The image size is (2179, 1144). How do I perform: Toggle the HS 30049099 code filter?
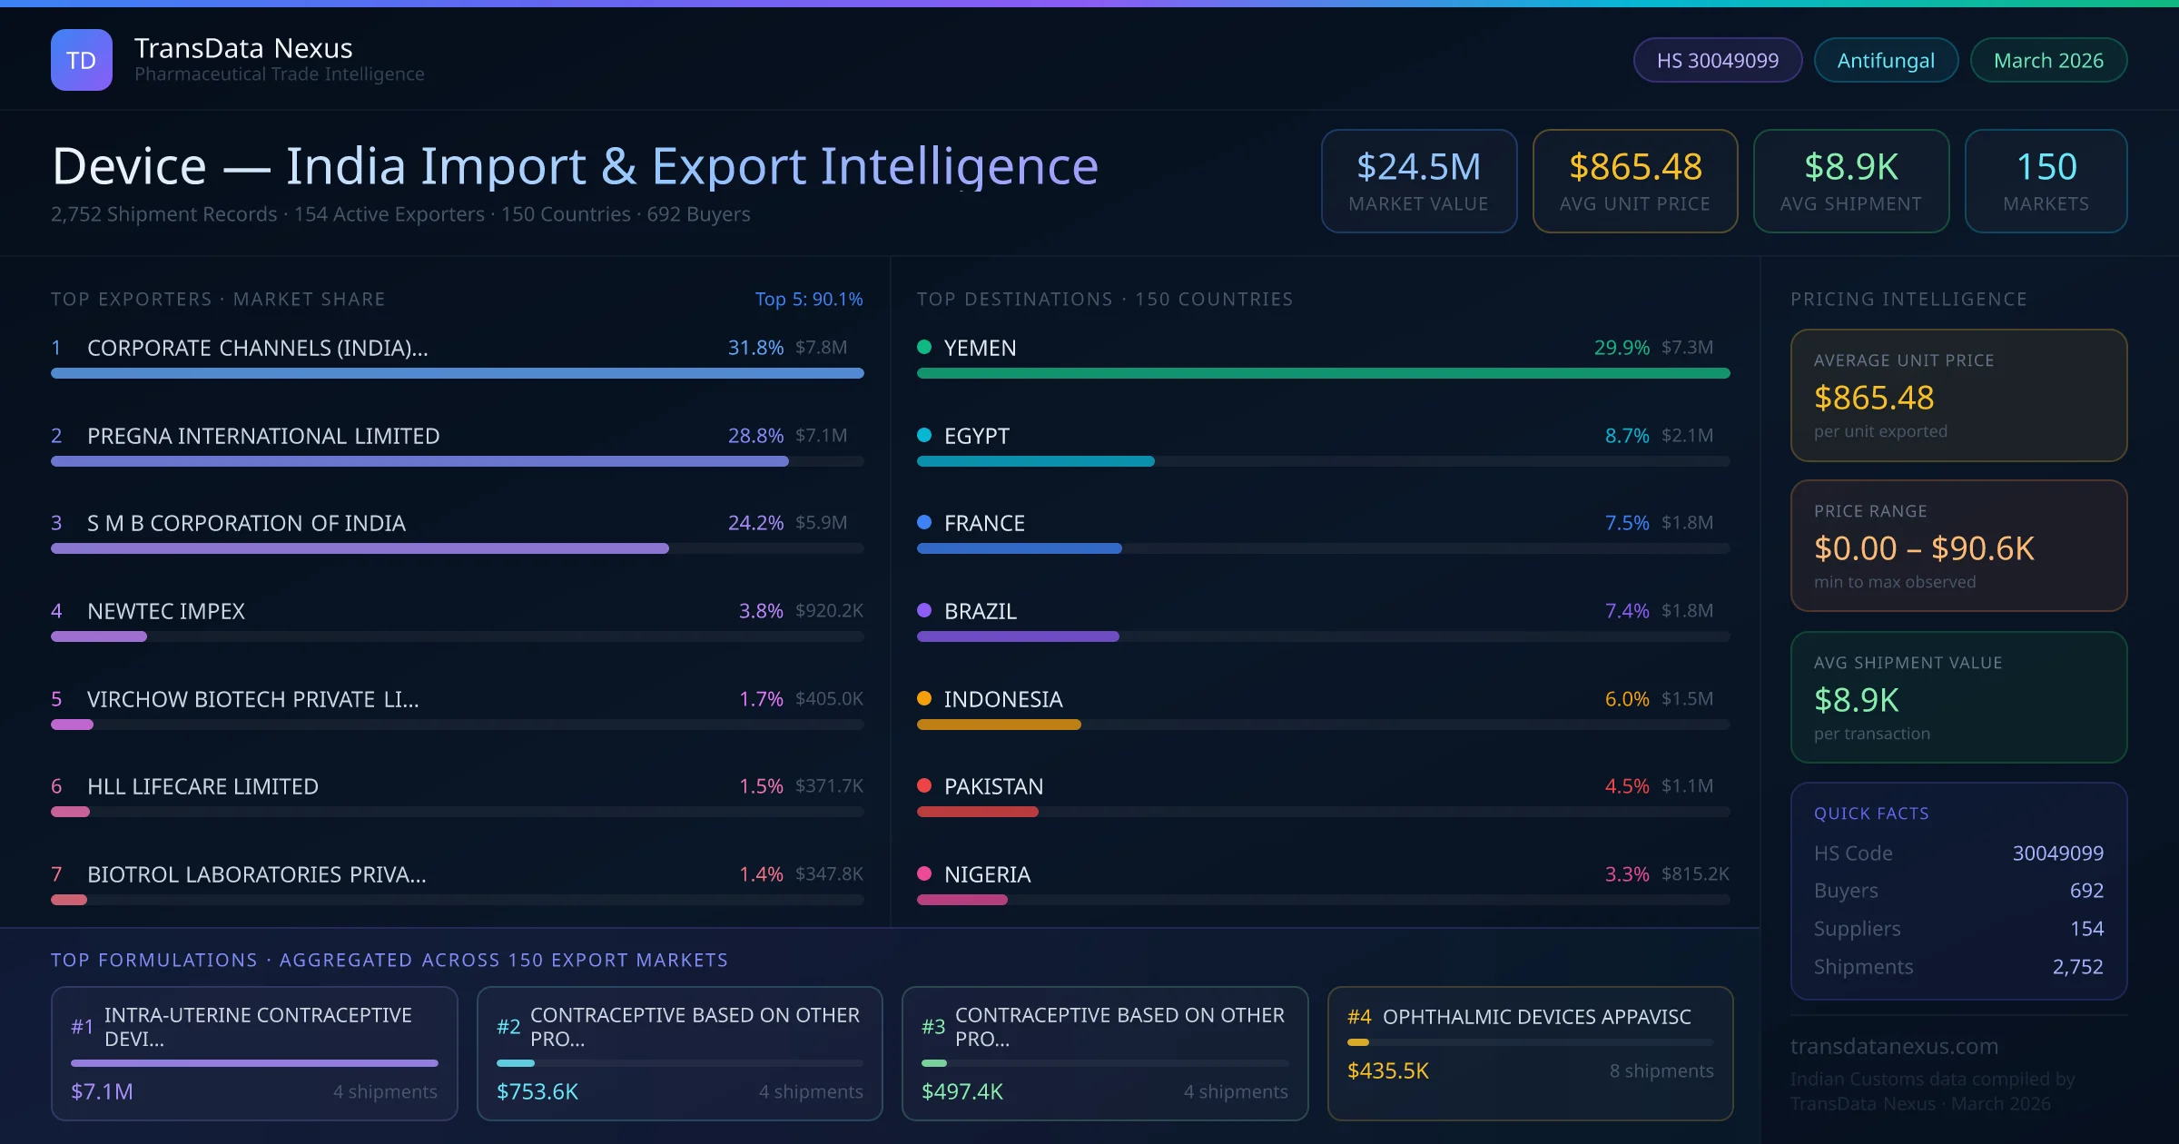1717,59
